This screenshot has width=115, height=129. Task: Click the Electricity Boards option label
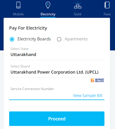34,39
